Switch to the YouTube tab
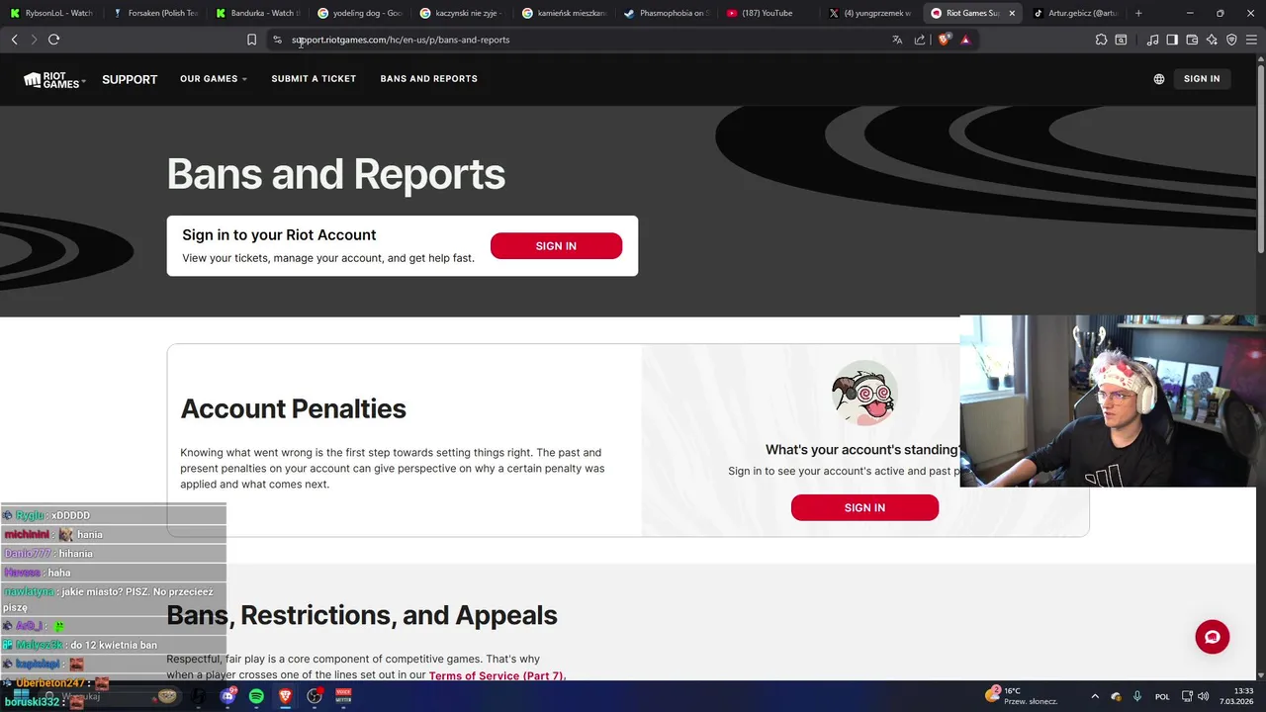This screenshot has height=712, width=1266. coord(769,13)
